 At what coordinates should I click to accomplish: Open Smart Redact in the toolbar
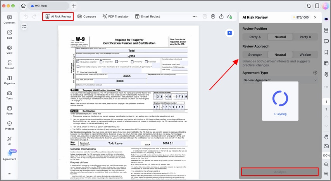coord(147,16)
